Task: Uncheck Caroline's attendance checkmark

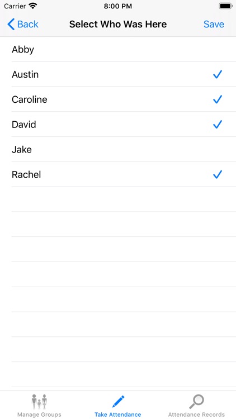Action: (x=218, y=99)
